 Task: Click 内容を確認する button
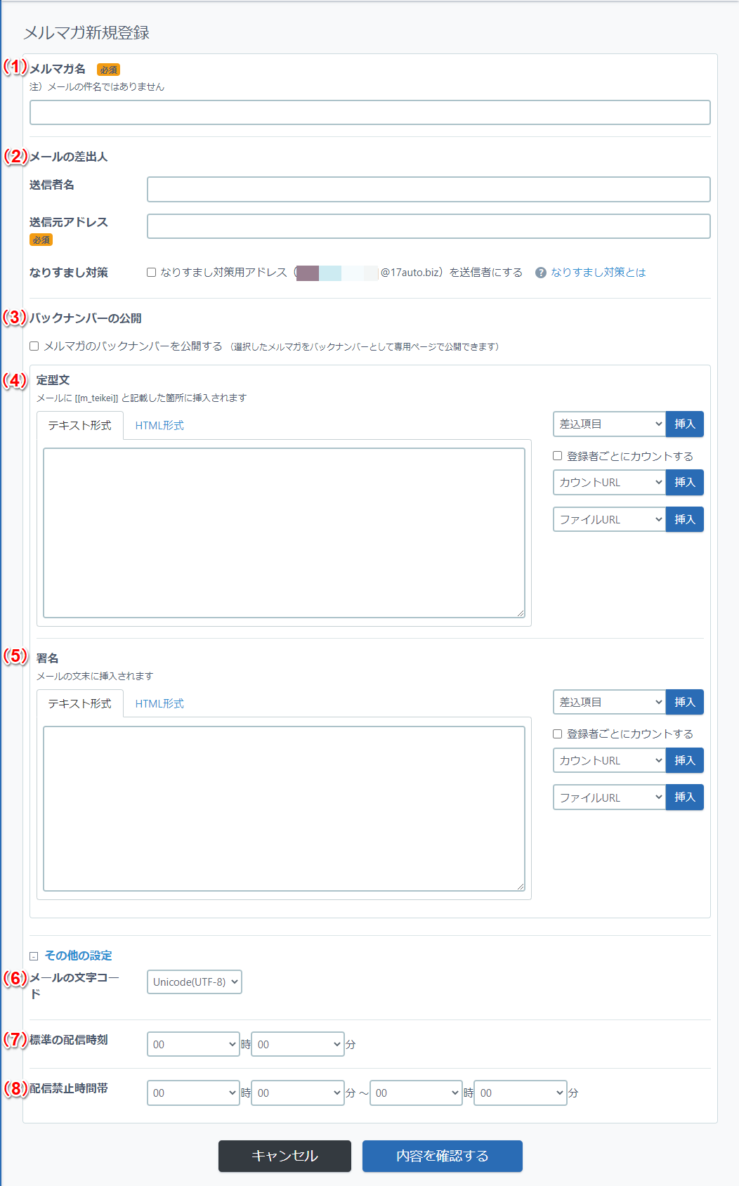(442, 1156)
